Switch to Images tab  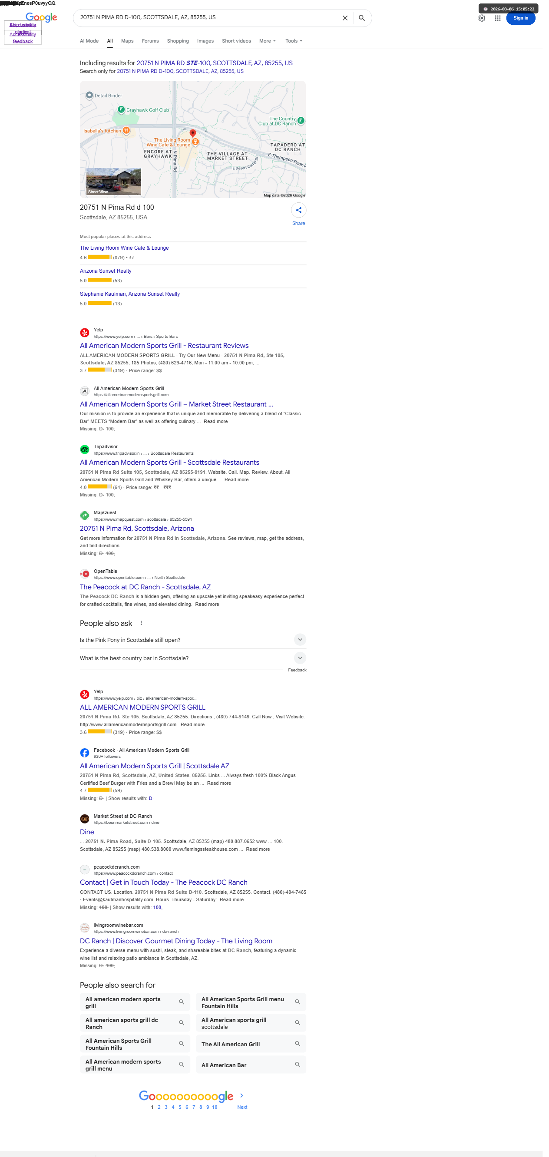[208, 41]
